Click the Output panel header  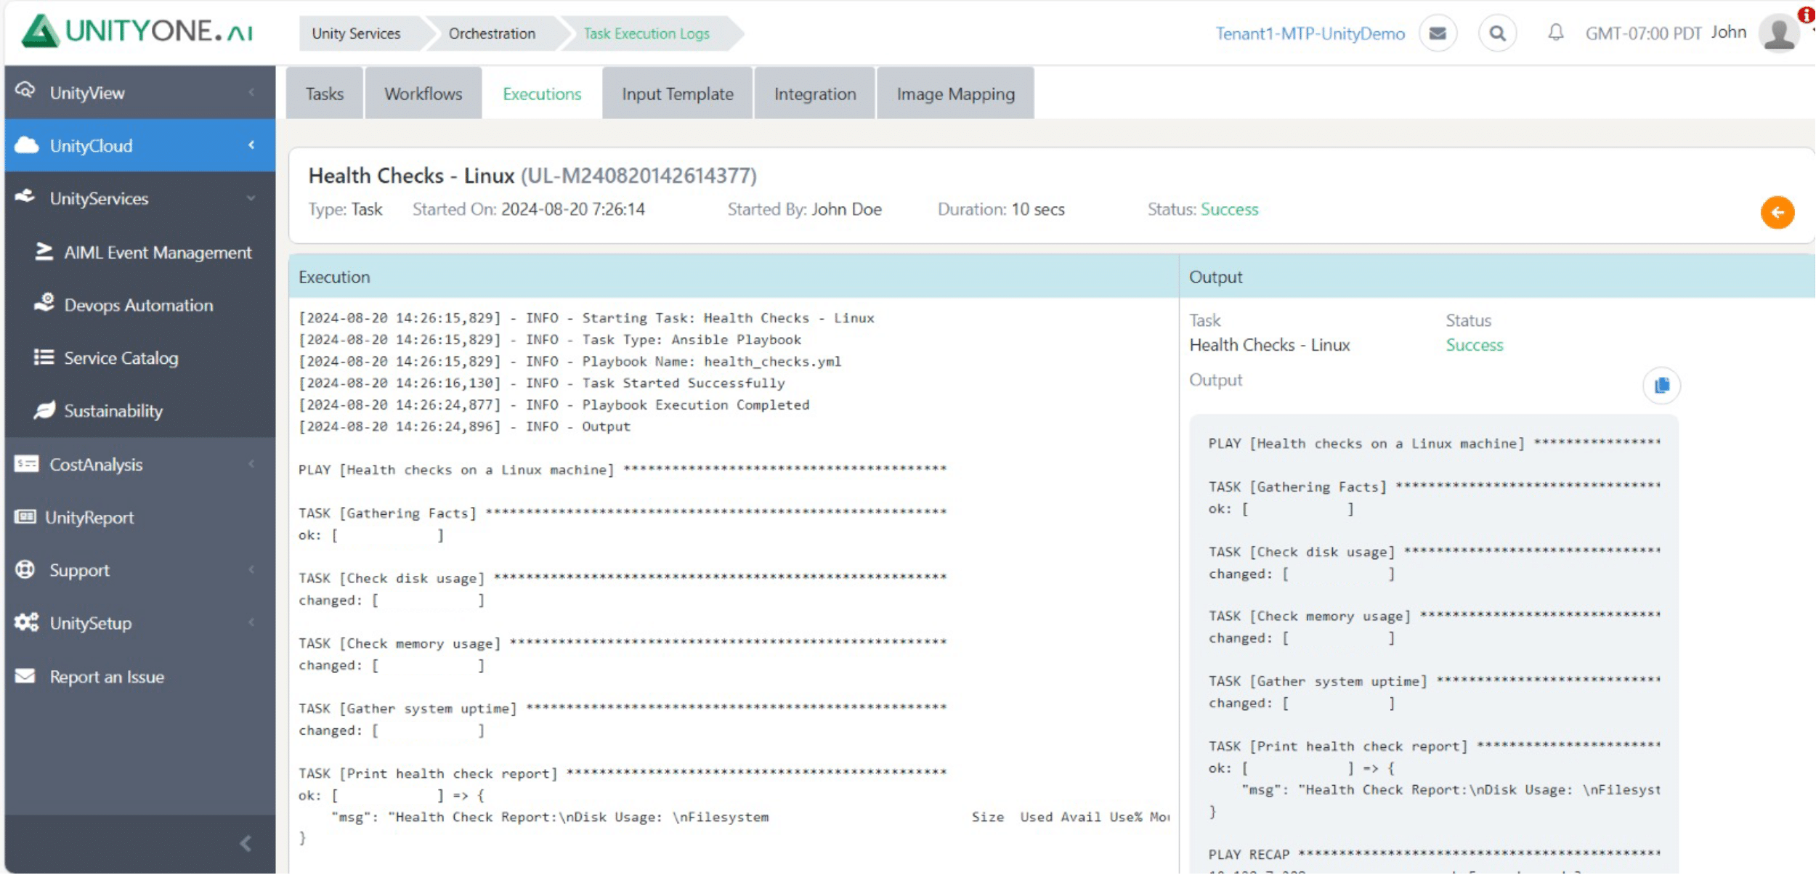pos(1497,277)
